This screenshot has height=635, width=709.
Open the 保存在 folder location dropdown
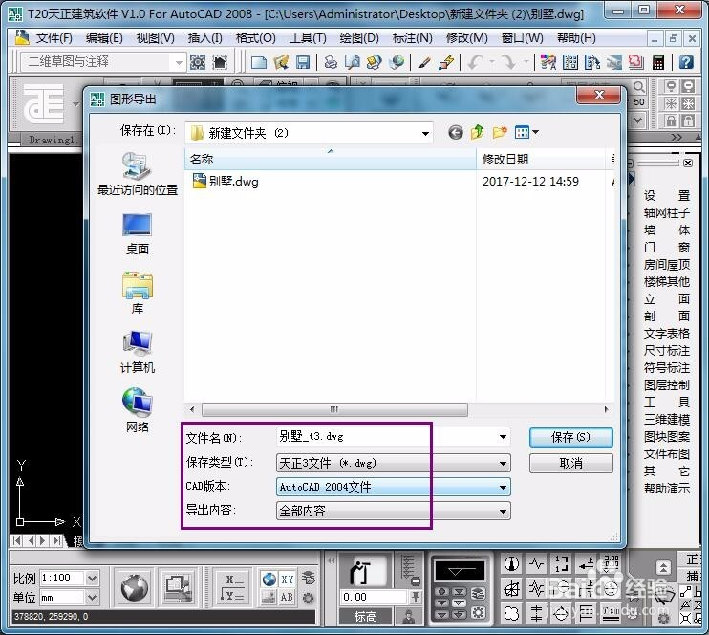(425, 133)
